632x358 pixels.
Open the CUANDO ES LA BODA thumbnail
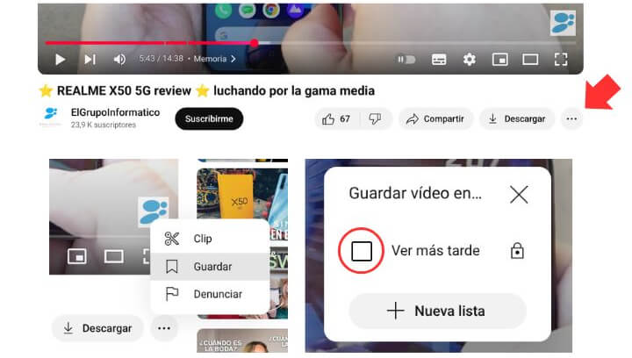coord(242,340)
